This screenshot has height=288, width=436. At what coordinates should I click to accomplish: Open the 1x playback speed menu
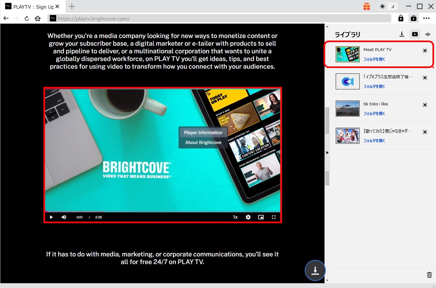pos(235,217)
